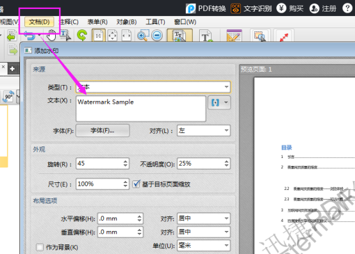Click the 垂直偏移(H) spinner arrows
This screenshot has width=355, height=254.
tap(139, 232)
